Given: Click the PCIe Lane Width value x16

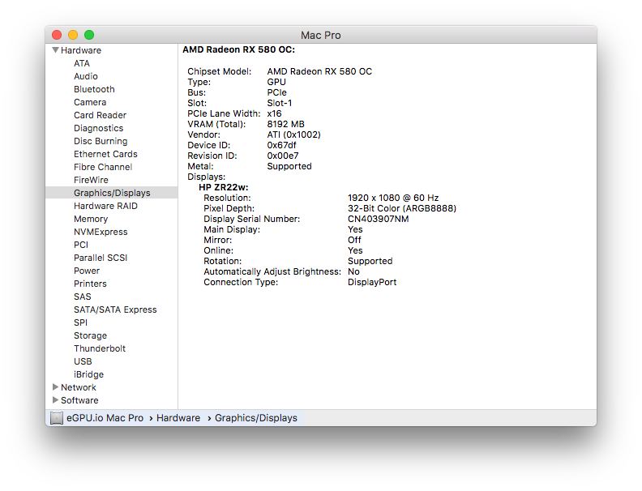Looking at the screenshot, I should point(274,113).
